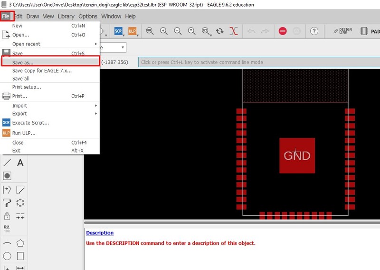Expand the Open recent submenu

coord(50,44)
